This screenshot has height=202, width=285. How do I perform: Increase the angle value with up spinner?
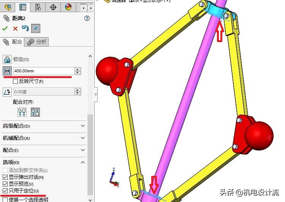click(78, 90)
